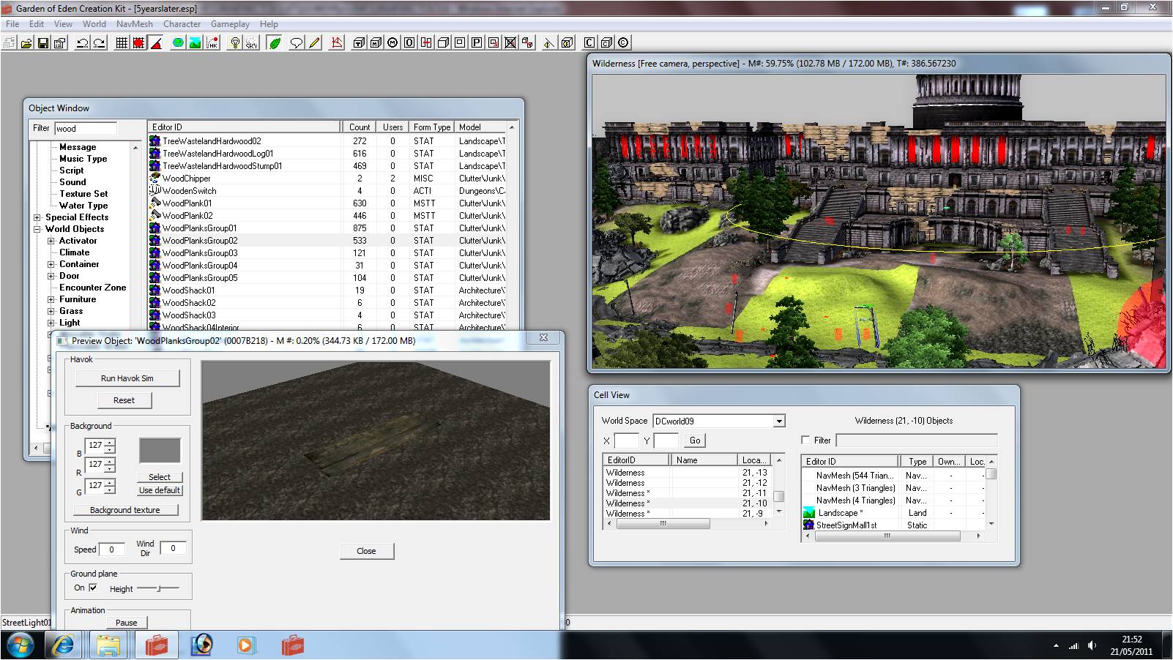
Task: Open the landscape editing toolbar icon
Action: 195,43
